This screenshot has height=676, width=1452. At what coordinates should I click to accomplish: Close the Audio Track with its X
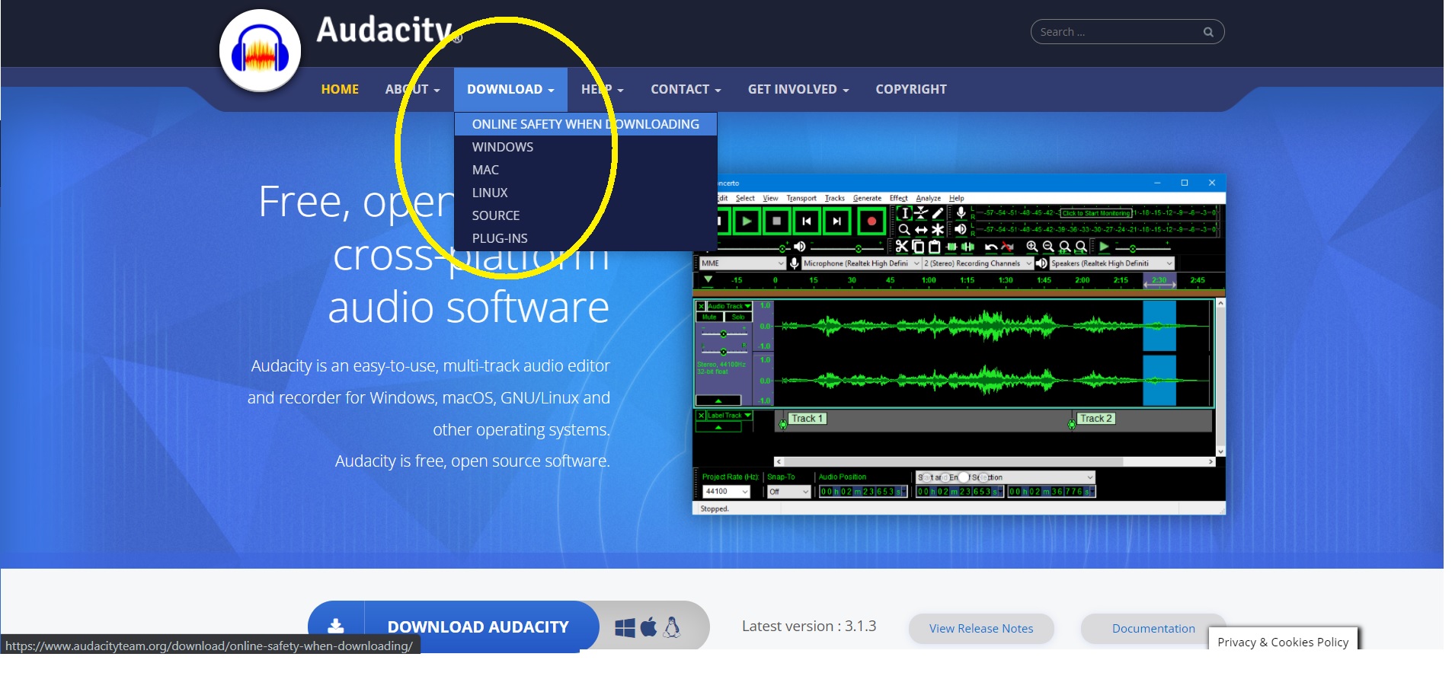pyautogui.click(x=701, y=306)
